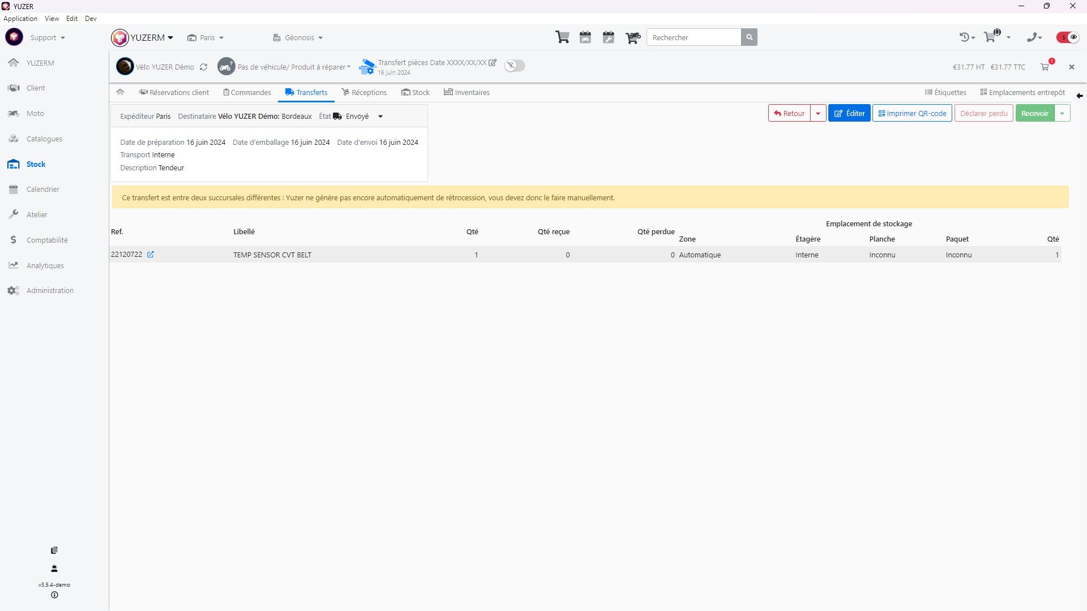Click the calendar with motorcycle icon
This screenshot has width=1087, height=611.
coord(585,37)
